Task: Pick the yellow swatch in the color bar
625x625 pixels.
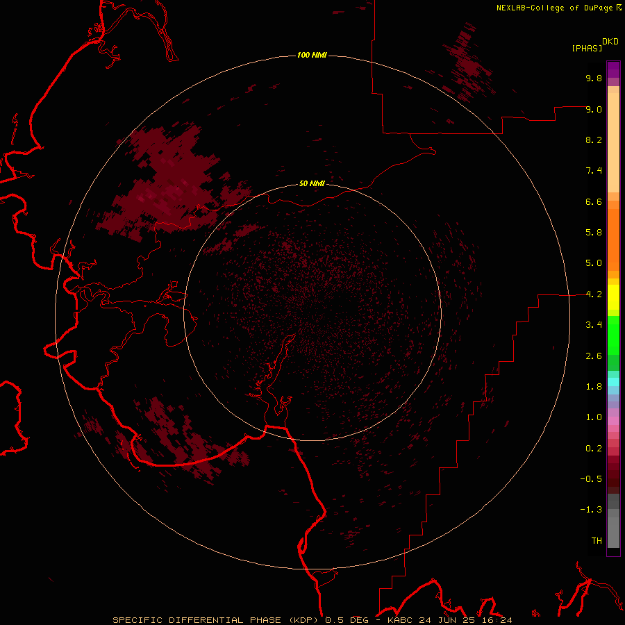Action: (613, 297)
